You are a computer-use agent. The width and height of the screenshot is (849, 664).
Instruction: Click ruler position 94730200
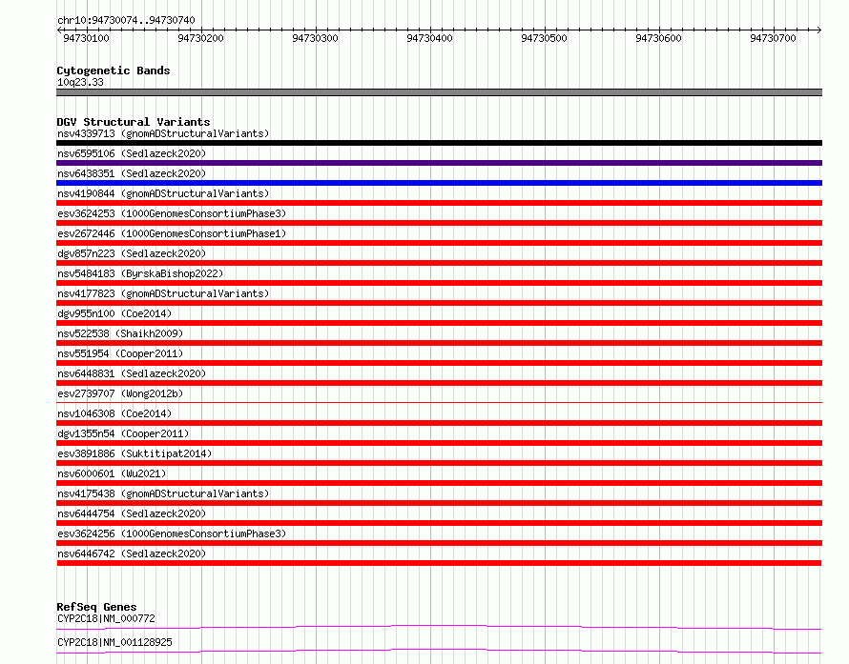click(200, 38)
